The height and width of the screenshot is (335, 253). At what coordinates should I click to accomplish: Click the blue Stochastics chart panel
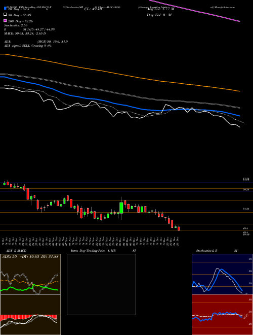(x=222, y=274)
